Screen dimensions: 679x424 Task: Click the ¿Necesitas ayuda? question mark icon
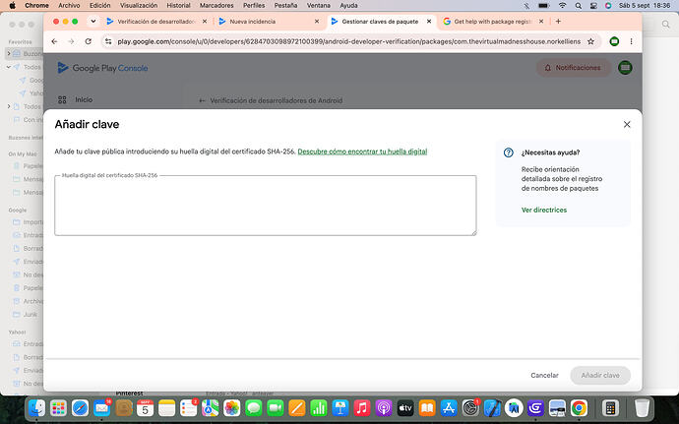(509, 152)
